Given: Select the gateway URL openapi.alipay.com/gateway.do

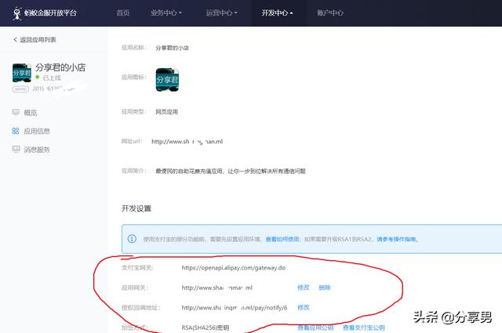Looking at the screenshot, I should [x=234, y=268].
